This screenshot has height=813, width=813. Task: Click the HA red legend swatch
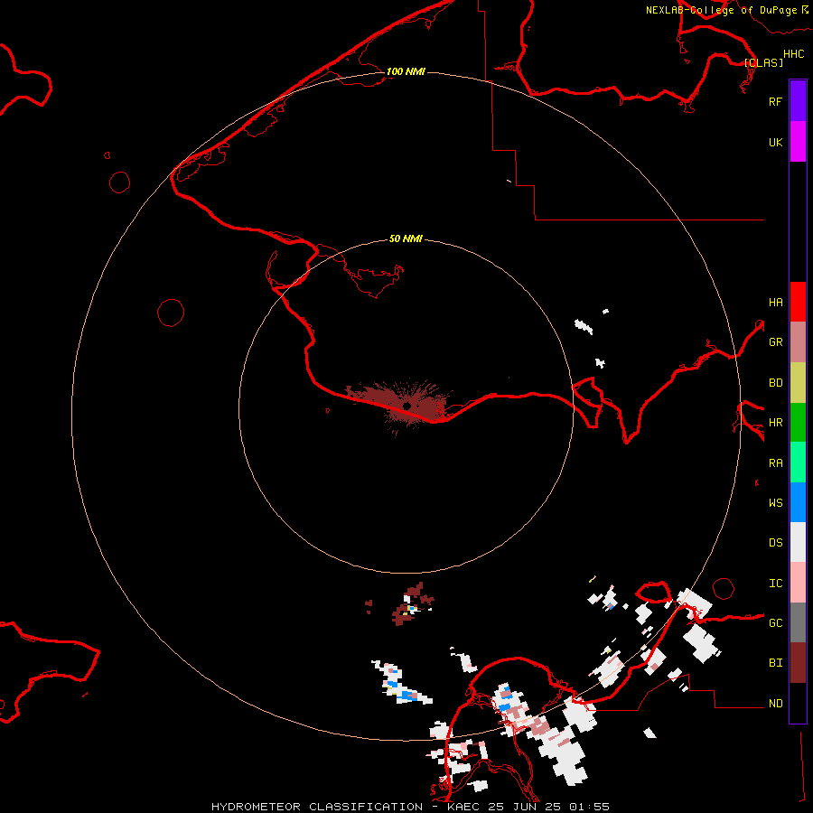pos(798,302)
